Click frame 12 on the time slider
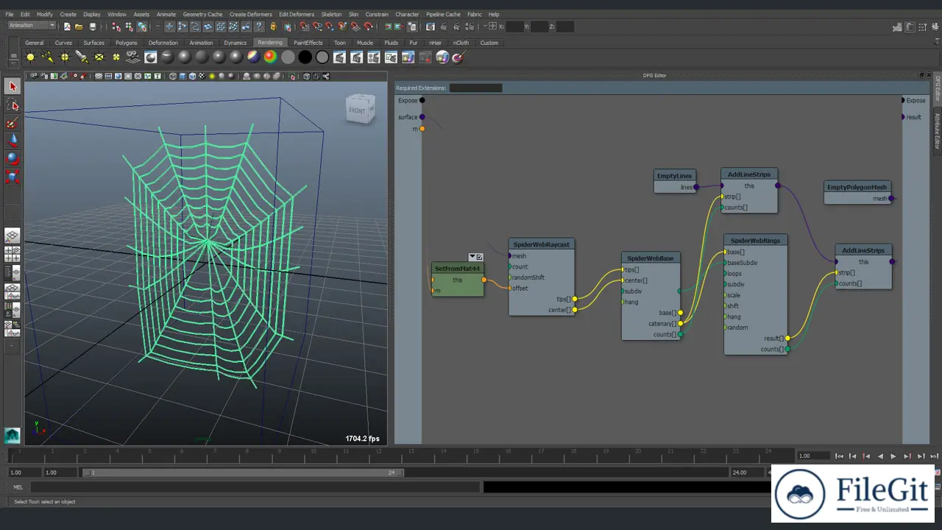 (378, 451)
